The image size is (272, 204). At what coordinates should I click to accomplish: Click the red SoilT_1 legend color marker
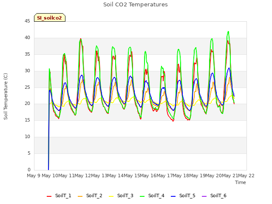pos(49,196)
